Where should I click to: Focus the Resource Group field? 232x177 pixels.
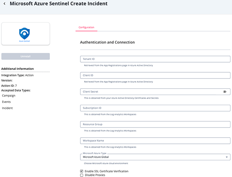pos(155,124)
